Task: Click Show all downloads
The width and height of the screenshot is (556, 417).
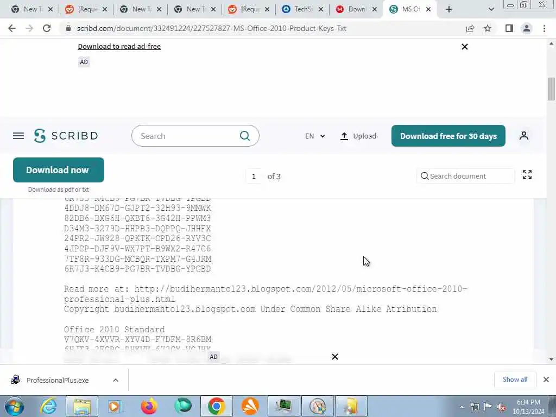Action: pyautogui.click(x=515, y=380)
